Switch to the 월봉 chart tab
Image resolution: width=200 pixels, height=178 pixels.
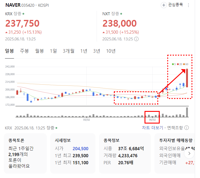coord(39,51)
